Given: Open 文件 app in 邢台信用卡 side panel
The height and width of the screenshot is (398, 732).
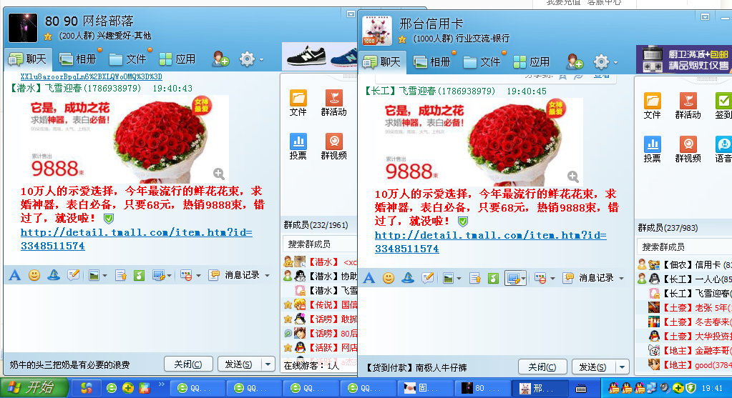Looking at the screenshot, I should click(x=652, y=105).
